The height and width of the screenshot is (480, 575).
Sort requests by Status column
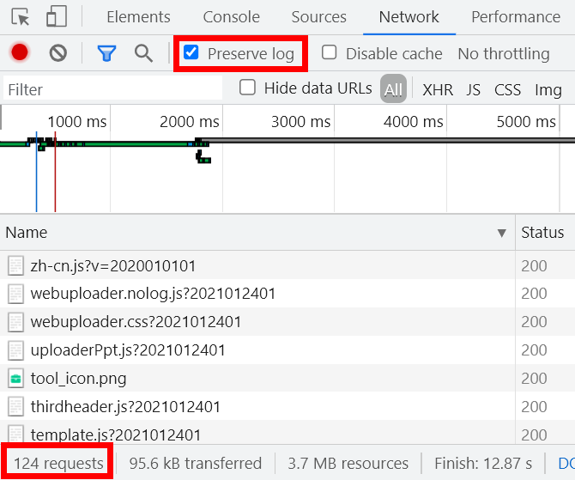pos(542,233)
